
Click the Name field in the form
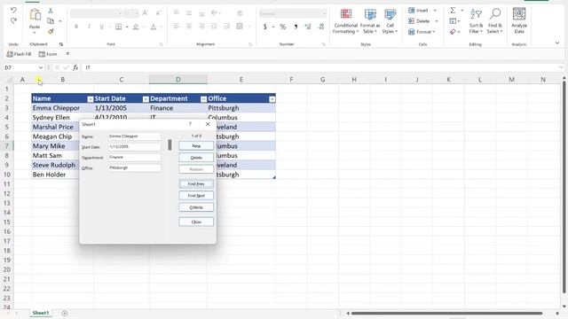[x=134, y=136]
